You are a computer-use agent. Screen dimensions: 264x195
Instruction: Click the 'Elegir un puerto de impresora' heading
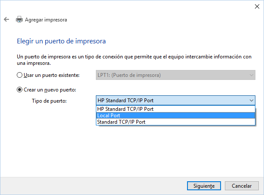coord(61,41)
